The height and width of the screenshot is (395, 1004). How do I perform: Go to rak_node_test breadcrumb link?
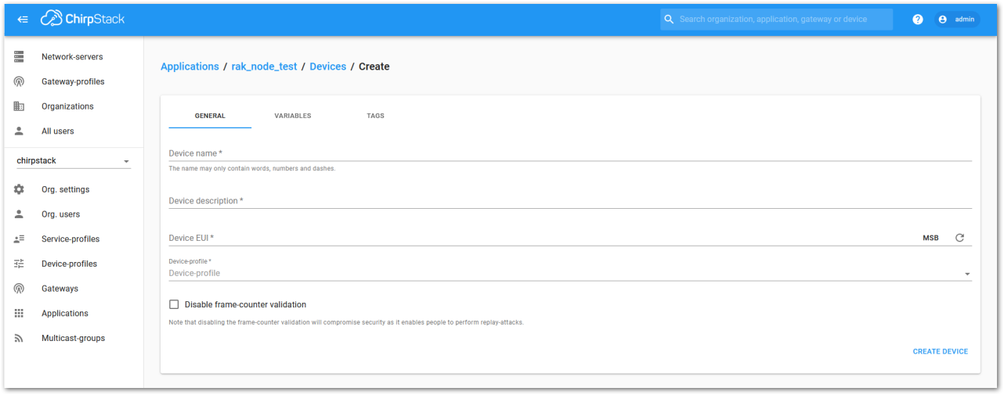point(264,66)
